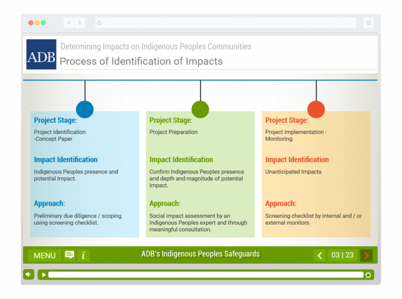Click the white playback progress bar
The image size is (402, 299).
[206, 275]
